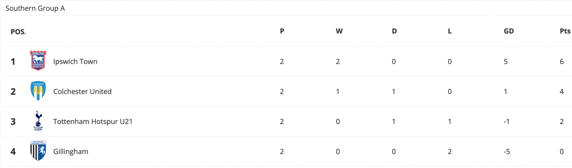Click the Pts column header

coord(565,31)
